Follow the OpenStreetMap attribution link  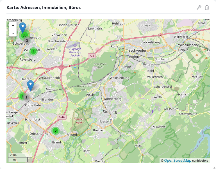(x=178, y=161)
